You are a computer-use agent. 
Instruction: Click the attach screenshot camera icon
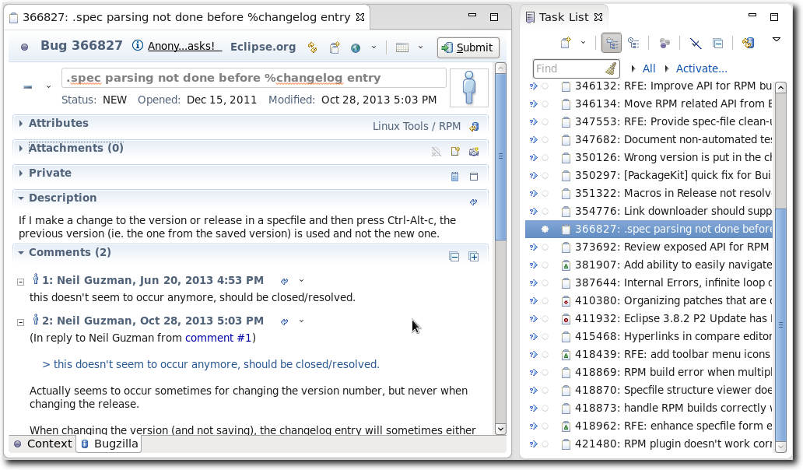tap(473, 152)
